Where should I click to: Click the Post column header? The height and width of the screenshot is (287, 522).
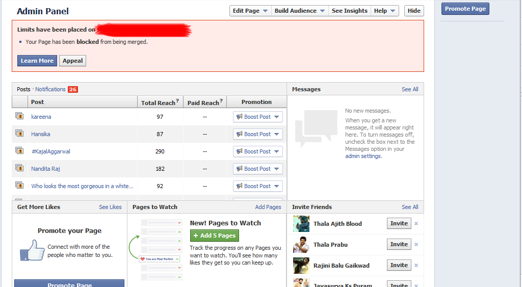pyautogui.click(x=83, y=102)
